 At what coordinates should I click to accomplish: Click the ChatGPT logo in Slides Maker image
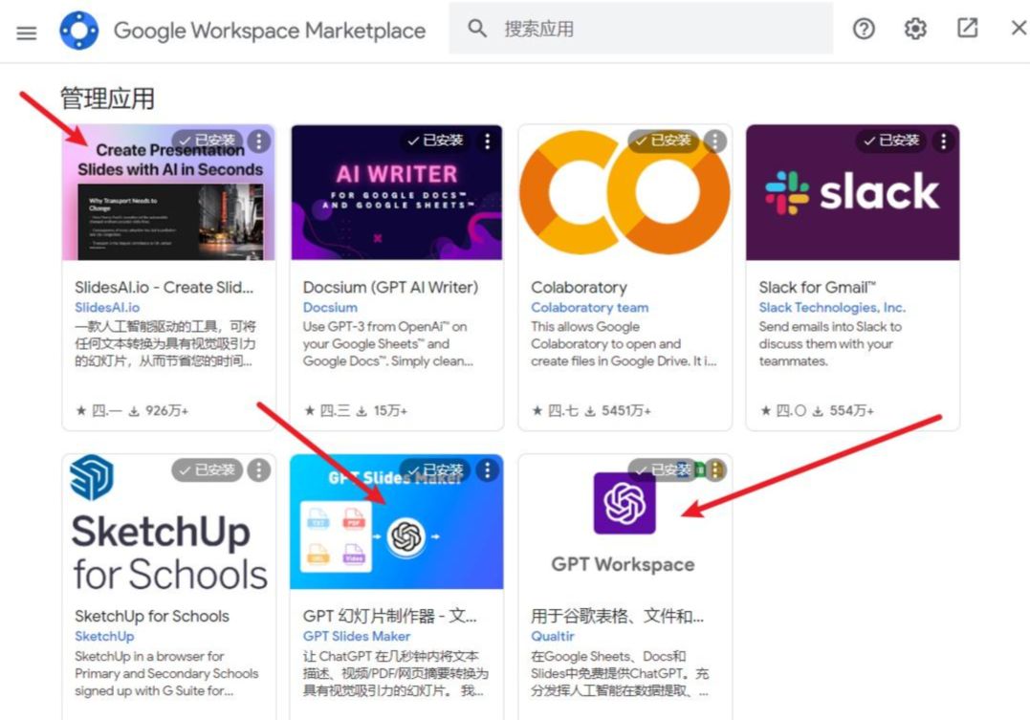[406, 536]
